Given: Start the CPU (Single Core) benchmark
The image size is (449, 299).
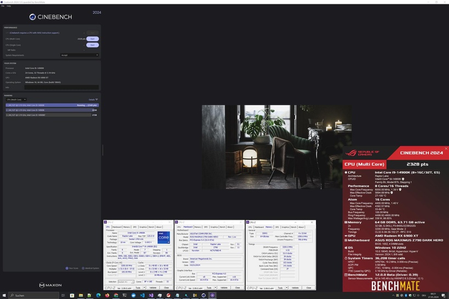Looking at the screenshot, I should point(93,45).
